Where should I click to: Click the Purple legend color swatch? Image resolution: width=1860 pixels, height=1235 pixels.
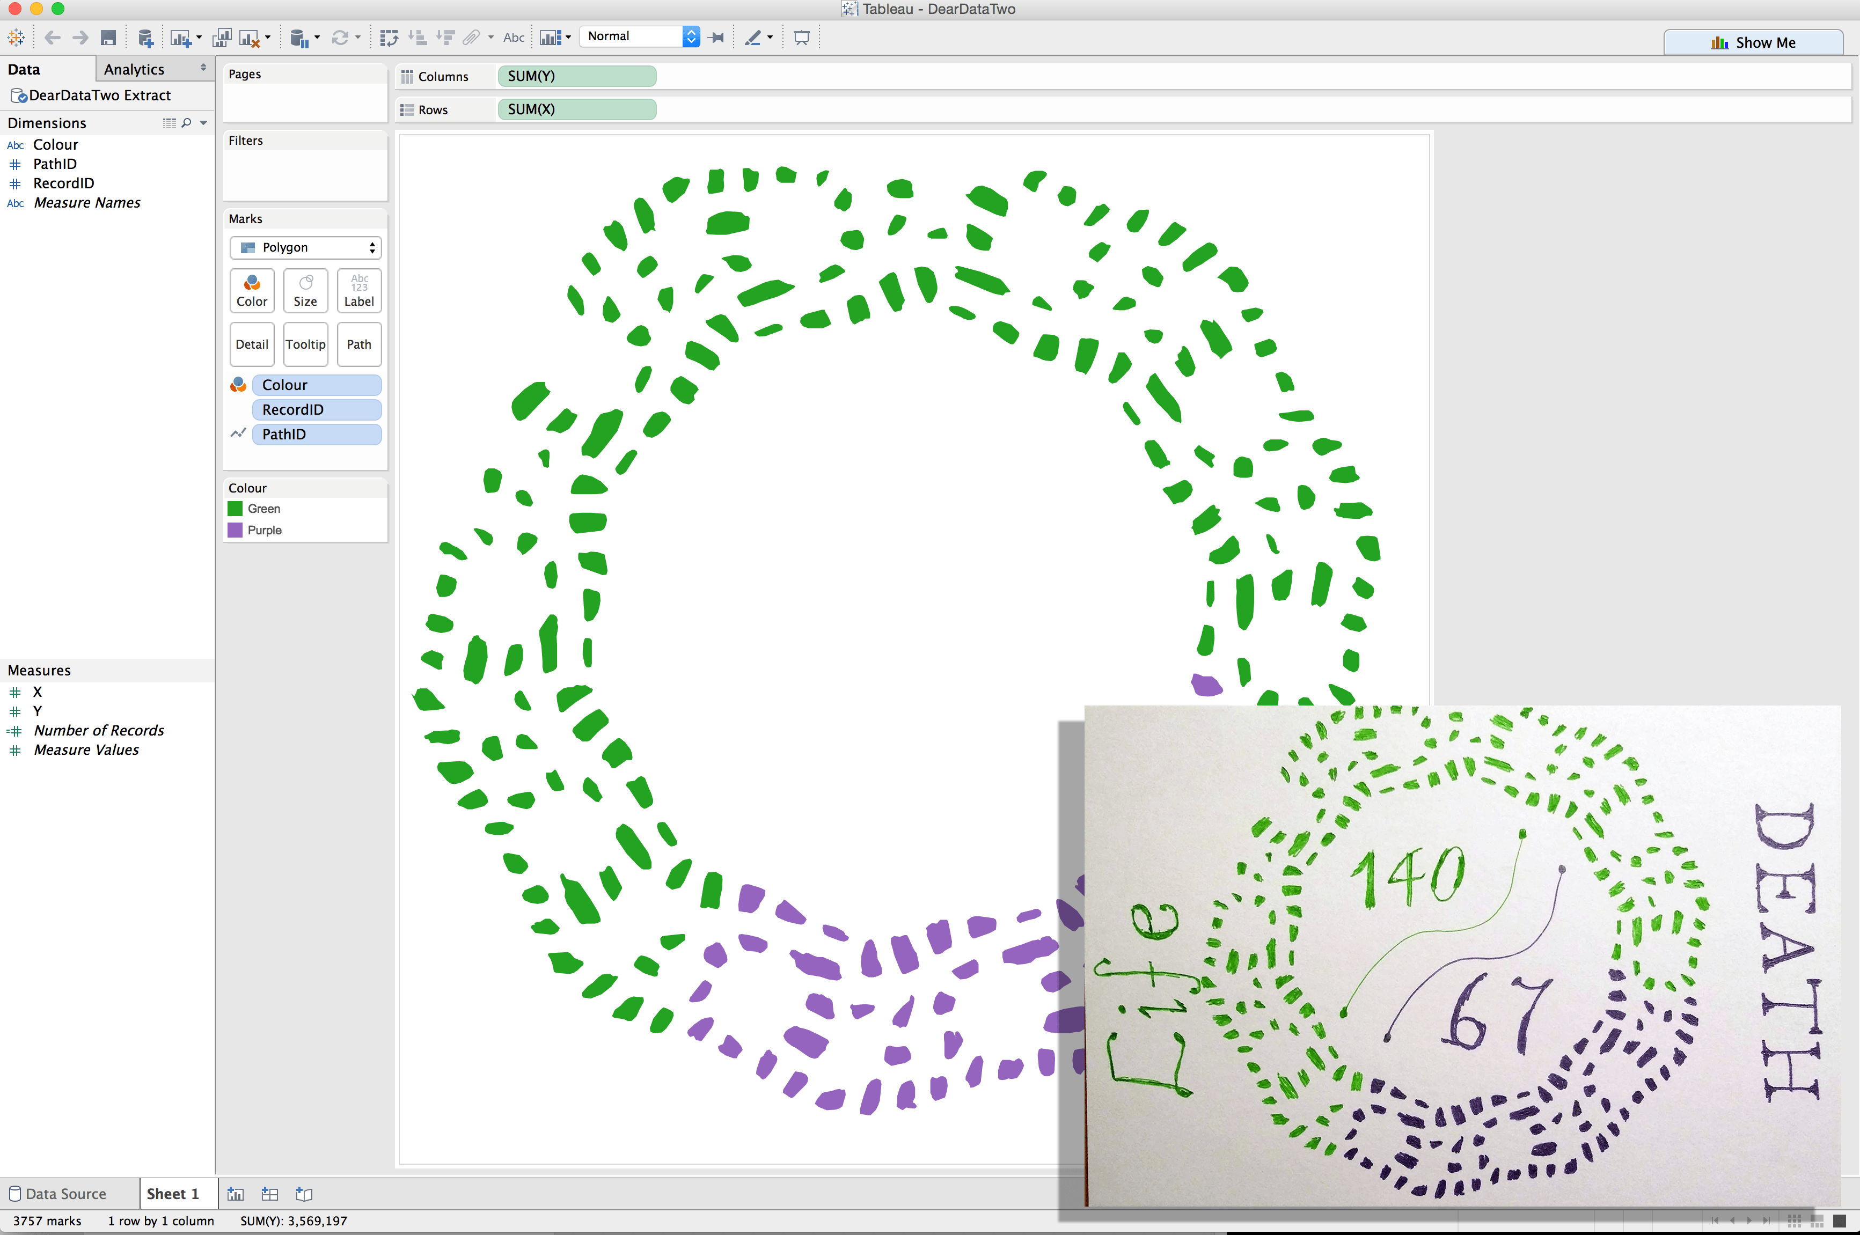[235, 530]
